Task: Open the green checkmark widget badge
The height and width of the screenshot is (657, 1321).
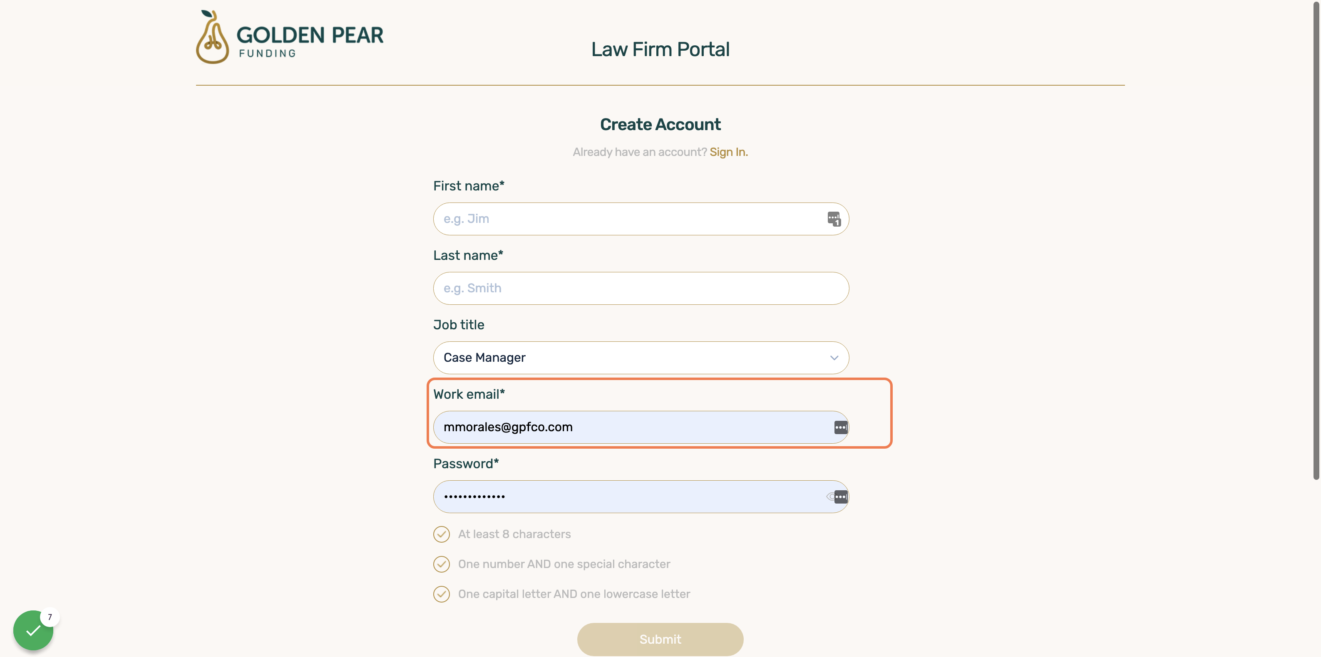Action: (x=33, y=630)
